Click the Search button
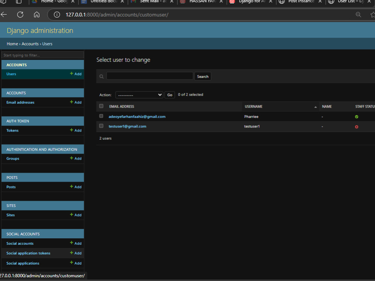The image size is (375, 281). [x=203, y=76]
